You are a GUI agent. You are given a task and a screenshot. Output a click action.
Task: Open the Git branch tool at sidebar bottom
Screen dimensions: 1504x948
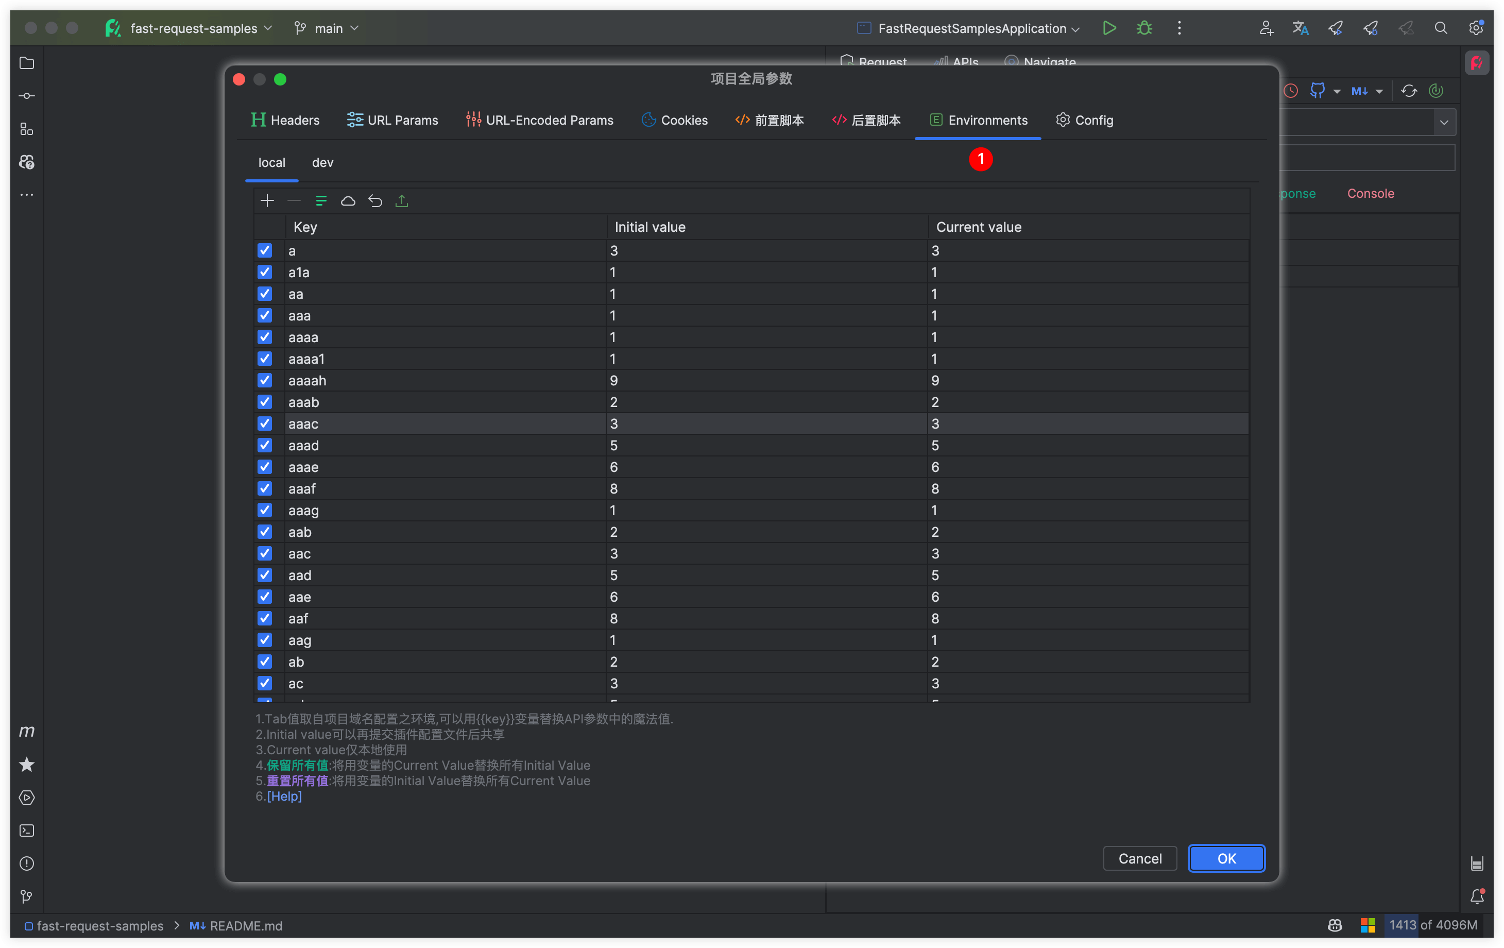[26, 896]
